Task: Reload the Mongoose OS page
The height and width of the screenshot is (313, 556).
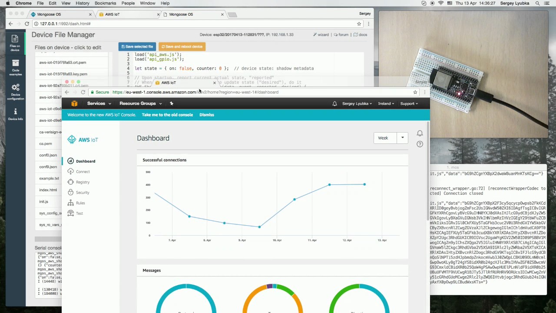Action: click(x=27, y=24)
